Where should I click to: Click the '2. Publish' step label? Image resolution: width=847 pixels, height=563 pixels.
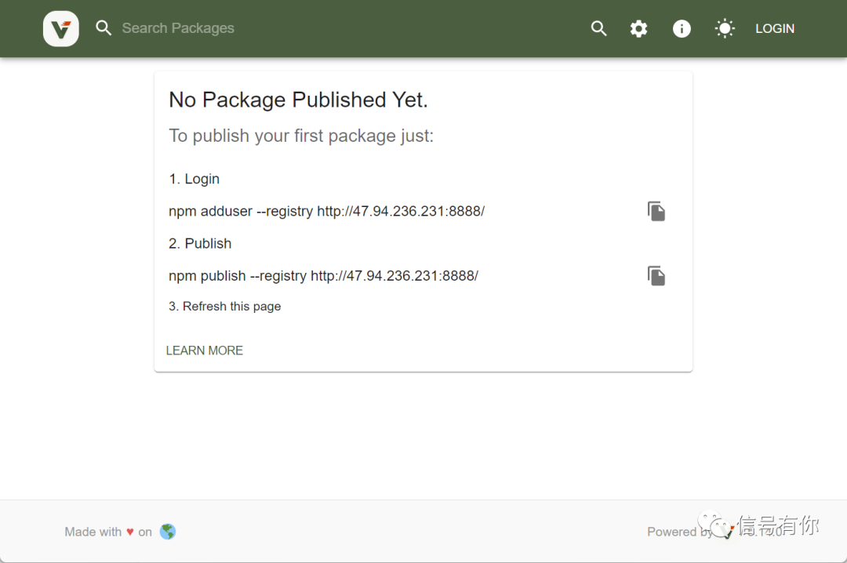tap(200, 244)
